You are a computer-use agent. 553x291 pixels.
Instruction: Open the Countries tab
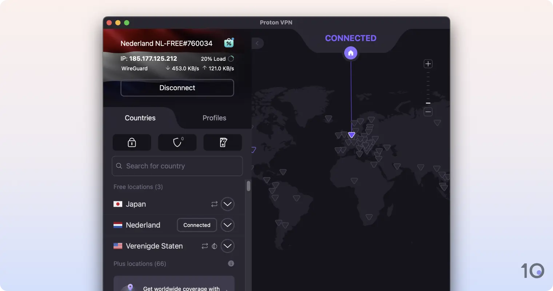tap(140, 118)
